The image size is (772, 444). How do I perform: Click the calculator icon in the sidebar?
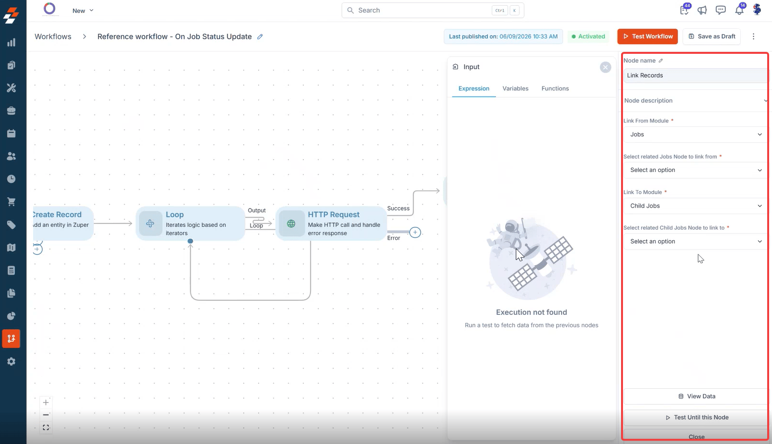[x=11, y=271]
